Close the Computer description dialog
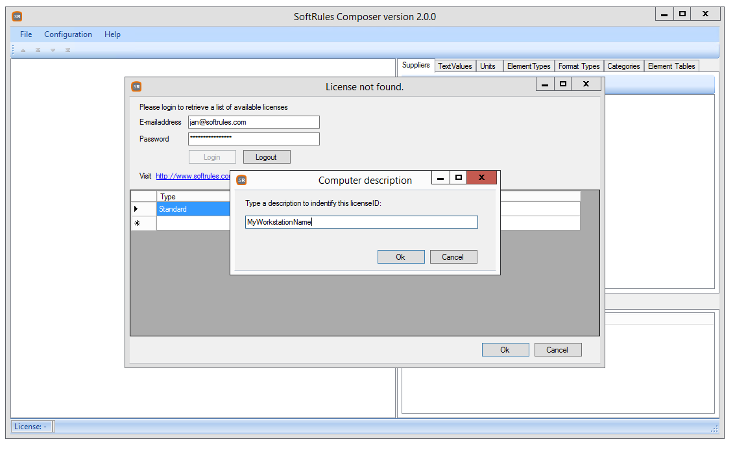The width and height of the screenshot is (735, 450). (x=481, y=177)
